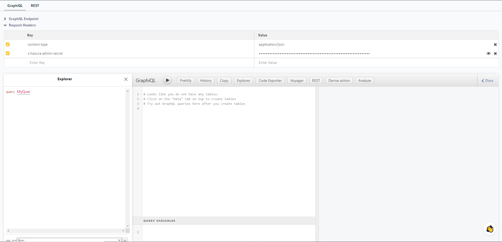
Task: Click the Key column header
Action: pyautogui.click(x=30, y=35)
